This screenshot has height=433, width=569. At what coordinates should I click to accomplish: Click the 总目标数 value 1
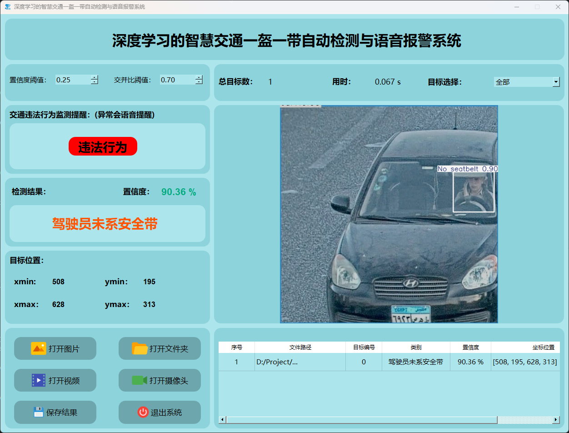pyautogui.click(x=270, y=82)
